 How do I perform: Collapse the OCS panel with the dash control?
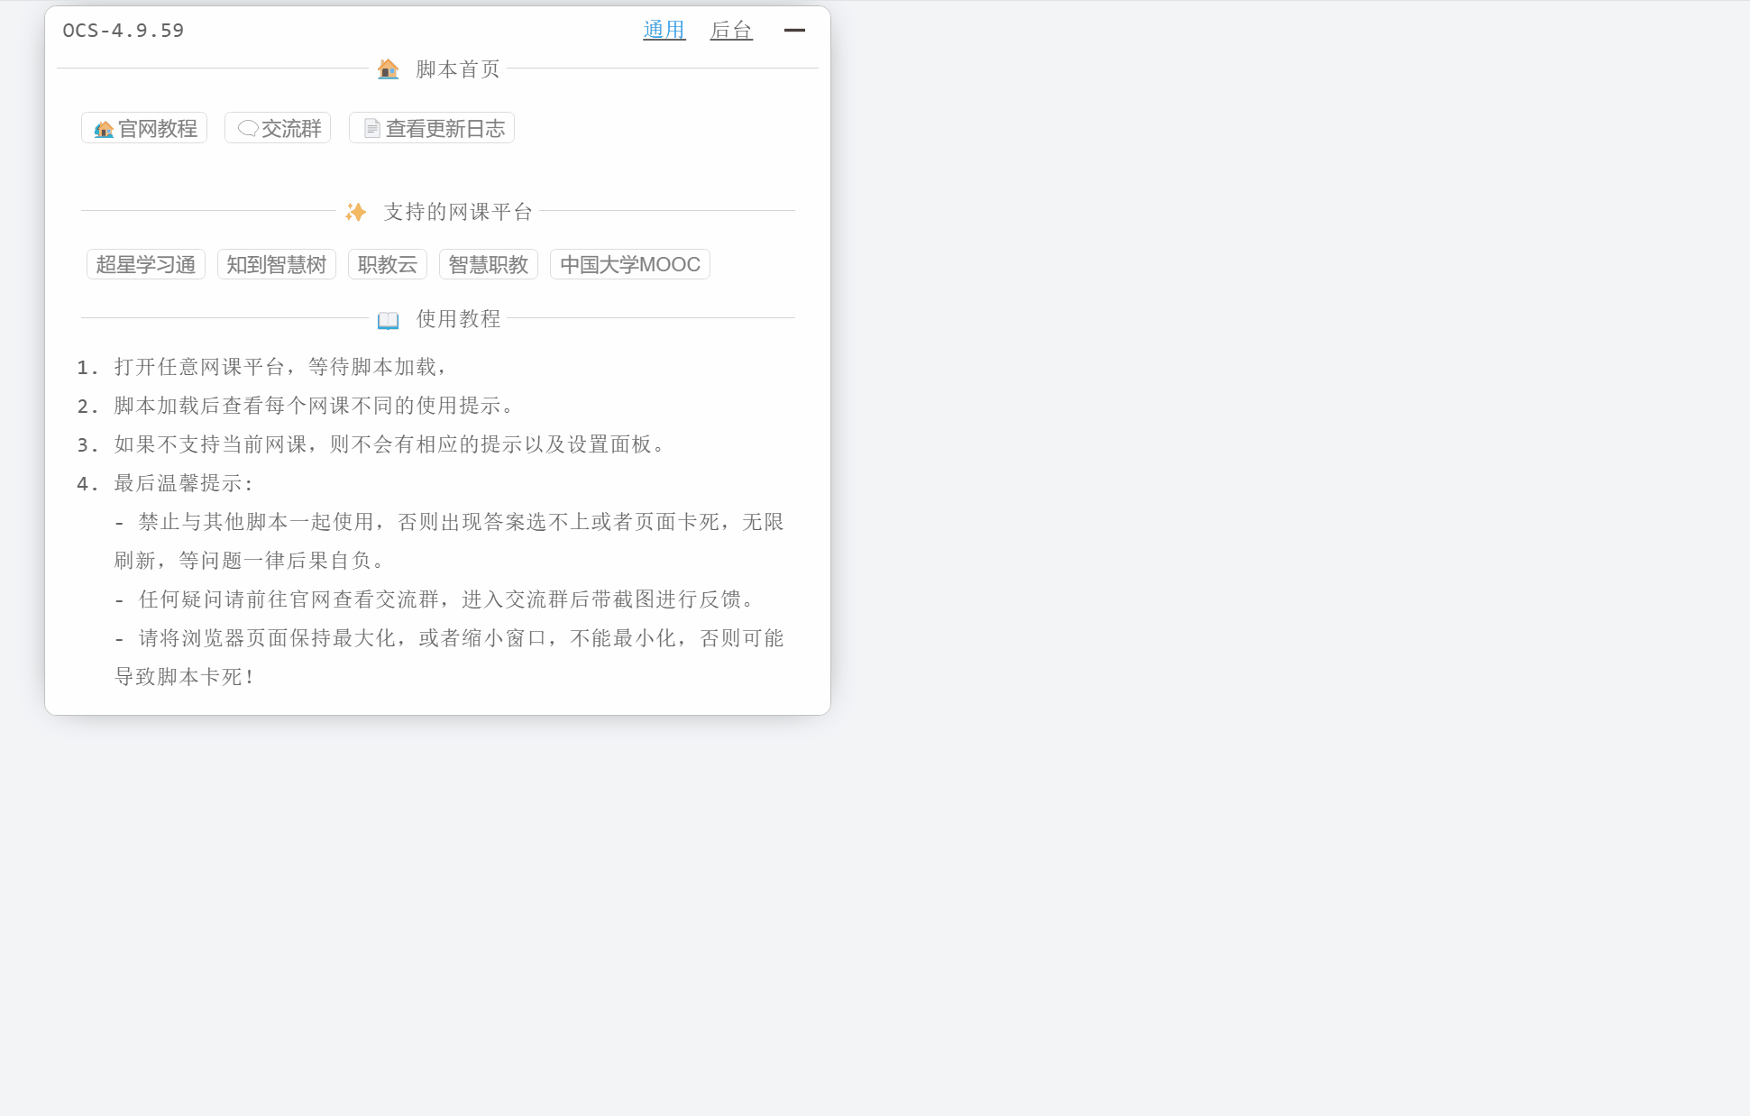point(794,31)
